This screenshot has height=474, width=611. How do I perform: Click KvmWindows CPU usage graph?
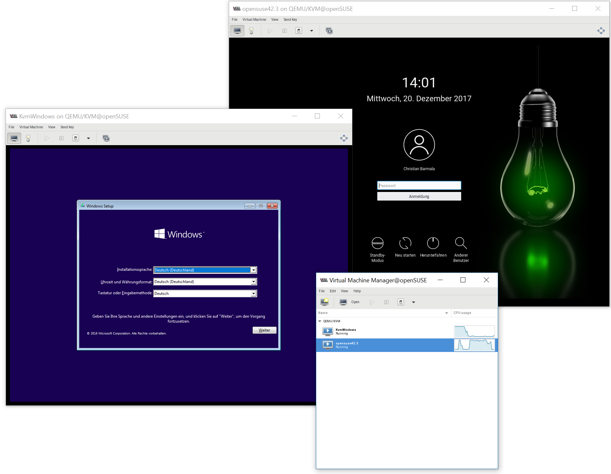(474, 332)
